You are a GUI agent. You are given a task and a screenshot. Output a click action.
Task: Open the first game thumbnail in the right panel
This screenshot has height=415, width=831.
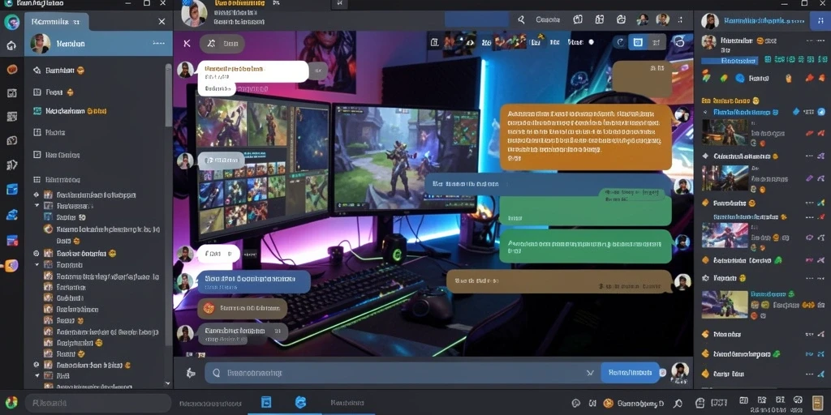tap(725, 132)
